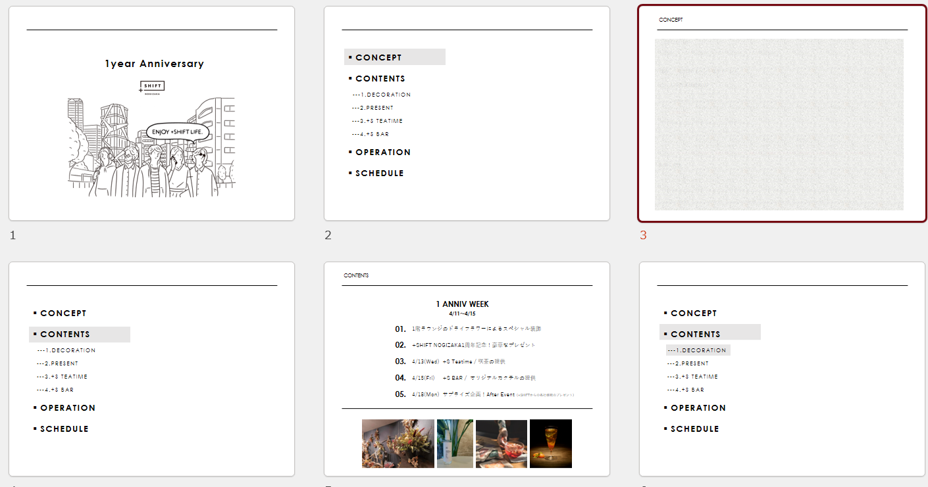The image size is (928, 487).
Task: Click slide number 1 label
Action: coord(13,235)
